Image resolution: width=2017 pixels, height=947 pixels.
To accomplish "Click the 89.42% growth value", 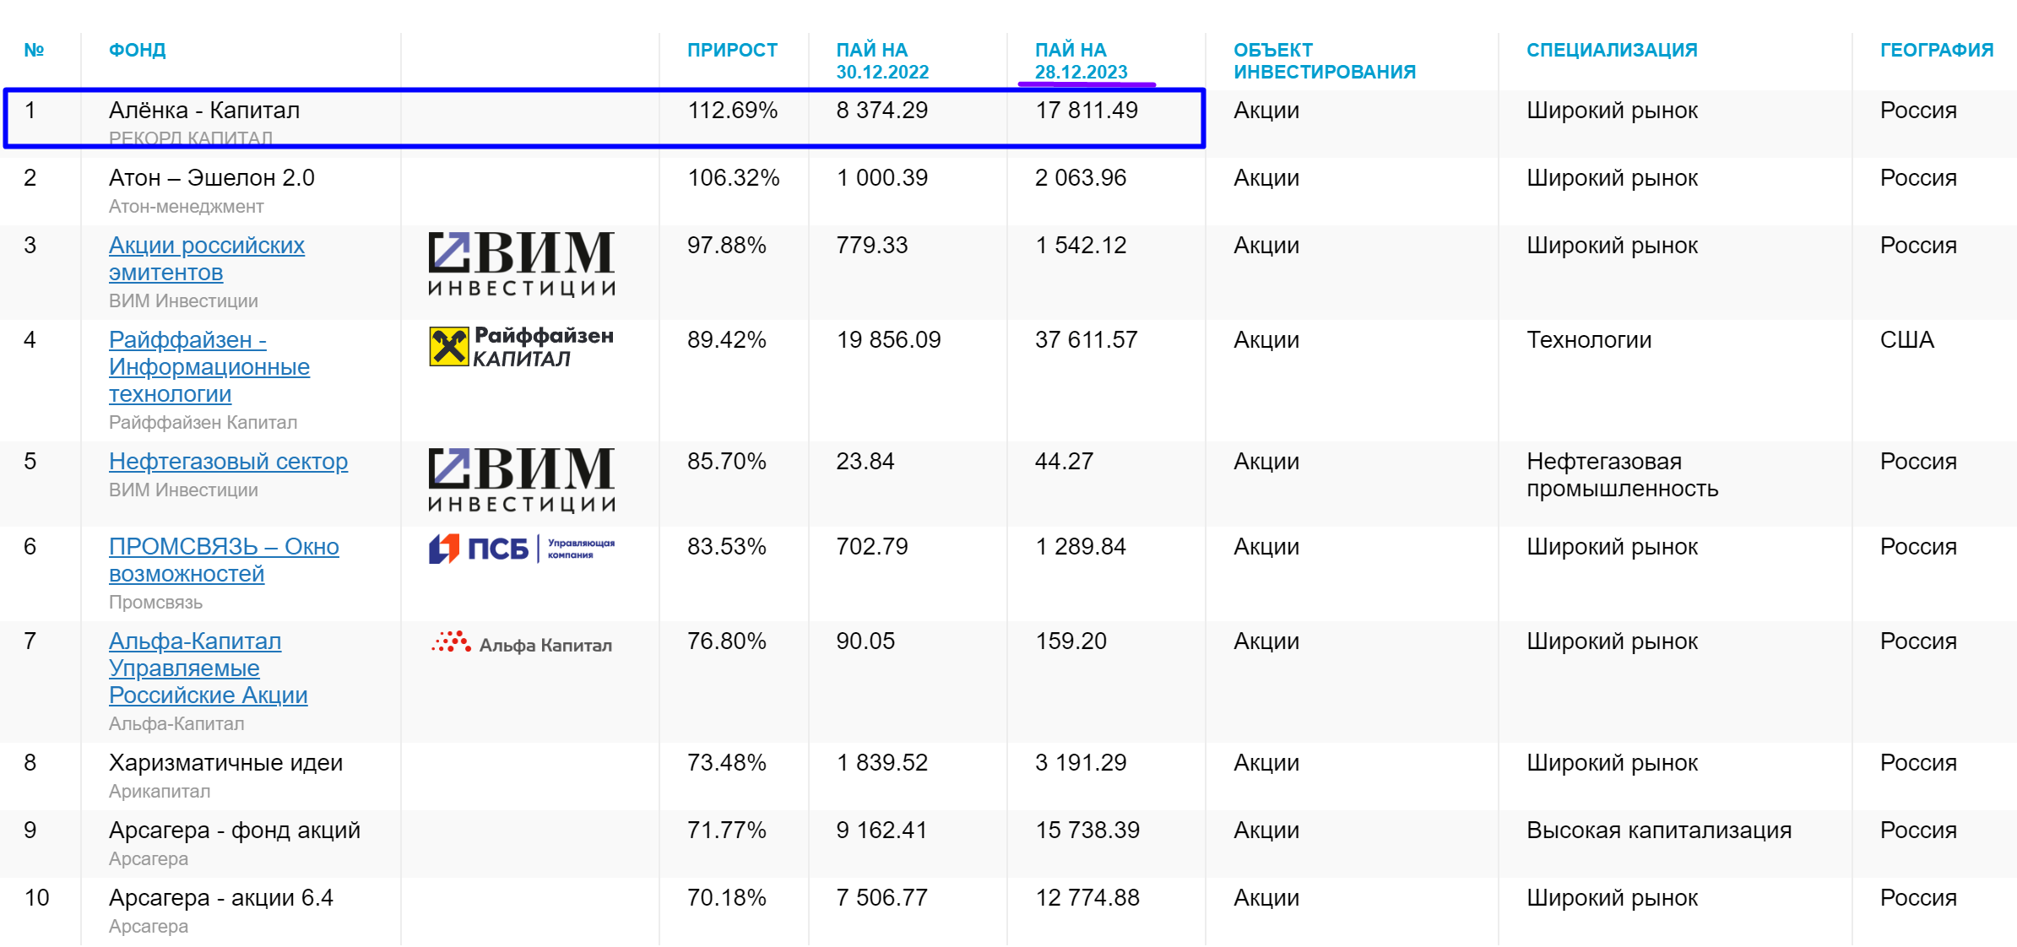I will coord(727,340).
